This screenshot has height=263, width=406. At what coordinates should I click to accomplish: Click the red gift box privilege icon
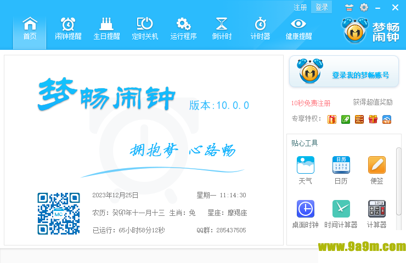tap(373, 119)
